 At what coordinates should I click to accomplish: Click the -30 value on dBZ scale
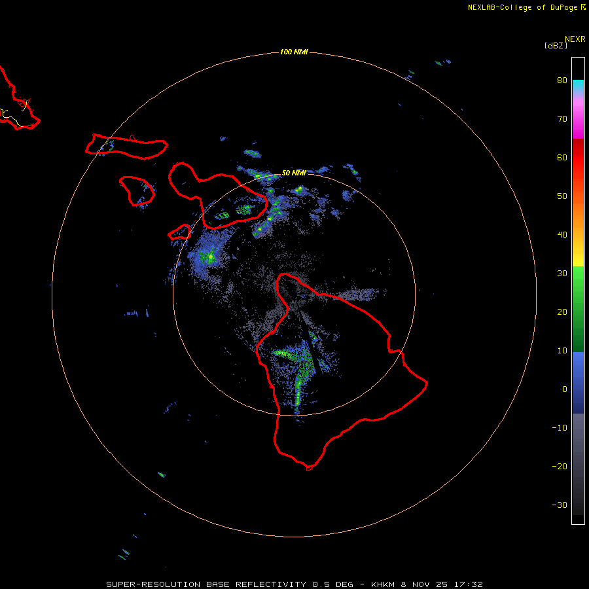click(560, 505)
